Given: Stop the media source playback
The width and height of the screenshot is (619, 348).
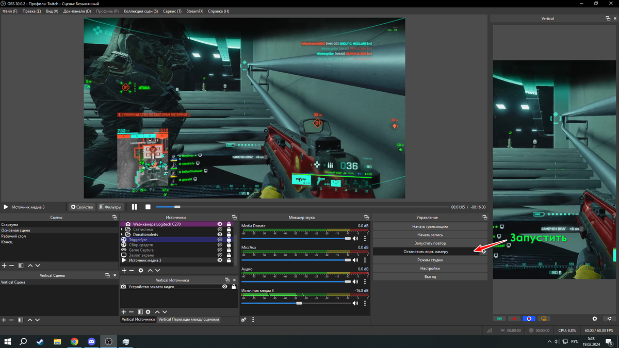Looking at the screenshot, I should click(148, 207).
